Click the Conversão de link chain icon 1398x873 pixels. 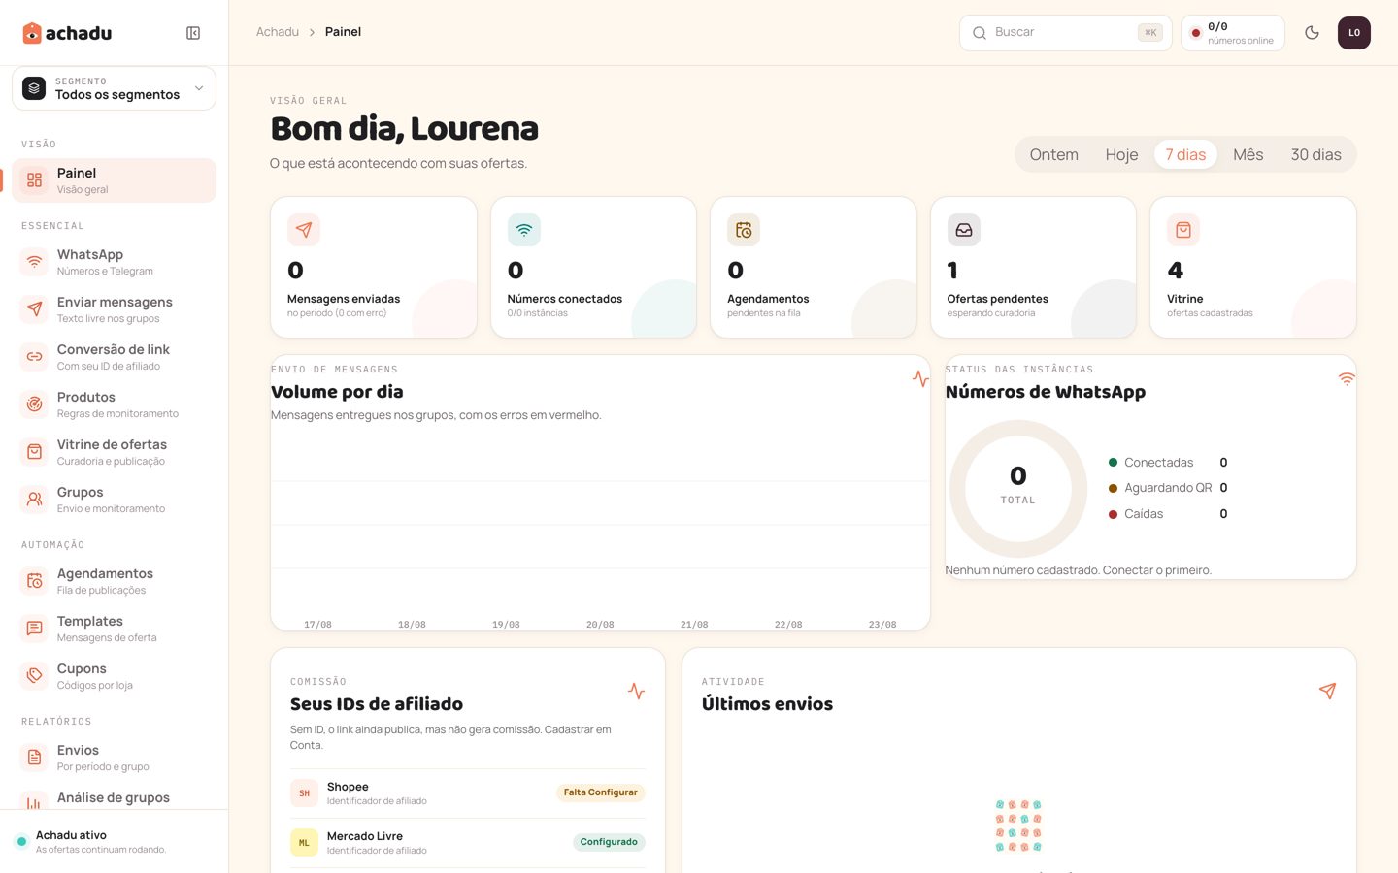tap(35, 357)
